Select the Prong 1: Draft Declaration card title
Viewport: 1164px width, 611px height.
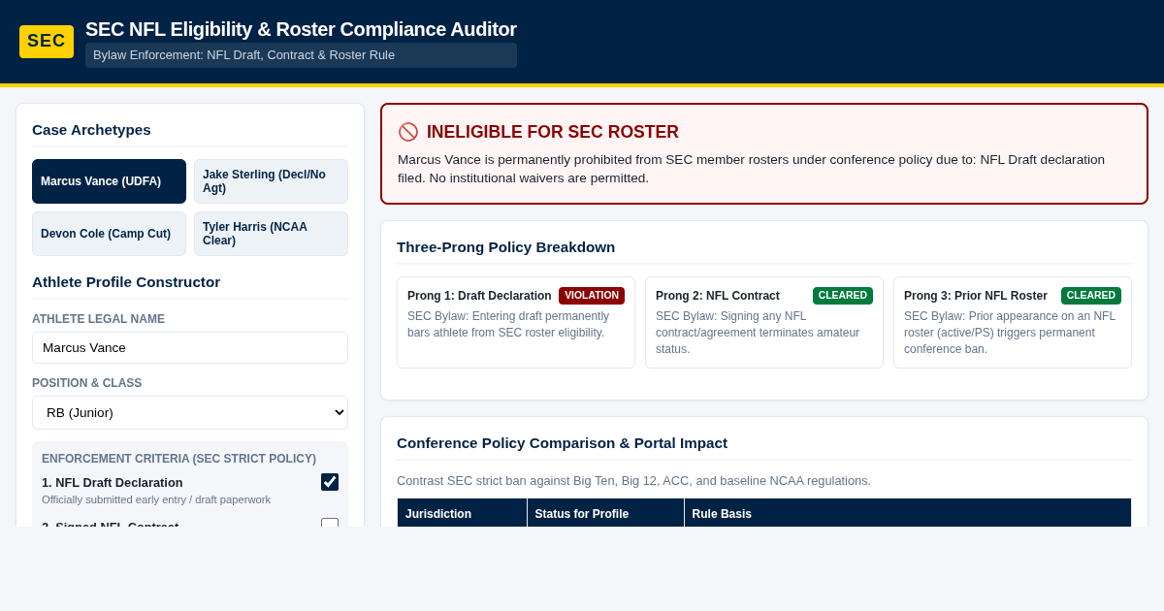coord(479,296)
